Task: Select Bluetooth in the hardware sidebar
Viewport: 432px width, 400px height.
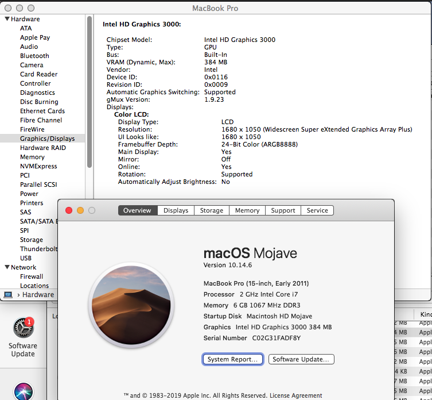Action: click(x=34, y=56)
